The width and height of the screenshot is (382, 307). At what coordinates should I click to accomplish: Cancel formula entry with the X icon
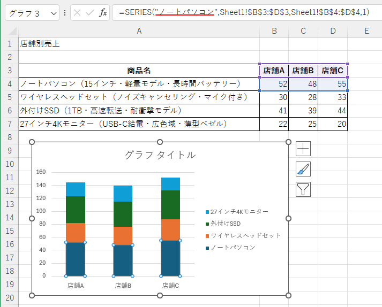tap(77, 12)
